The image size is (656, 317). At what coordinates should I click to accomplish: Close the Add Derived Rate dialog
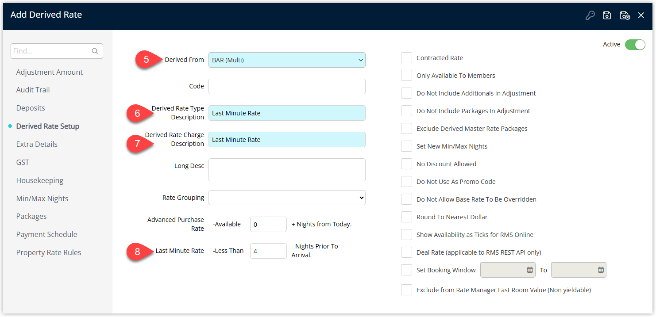pyautogui.click(x=641, y=15)
